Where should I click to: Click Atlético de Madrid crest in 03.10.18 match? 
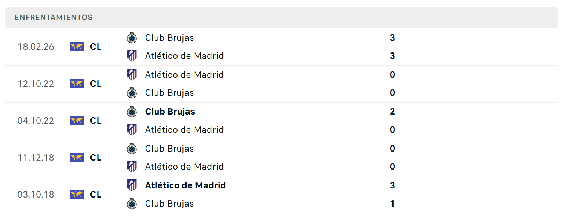132,185
